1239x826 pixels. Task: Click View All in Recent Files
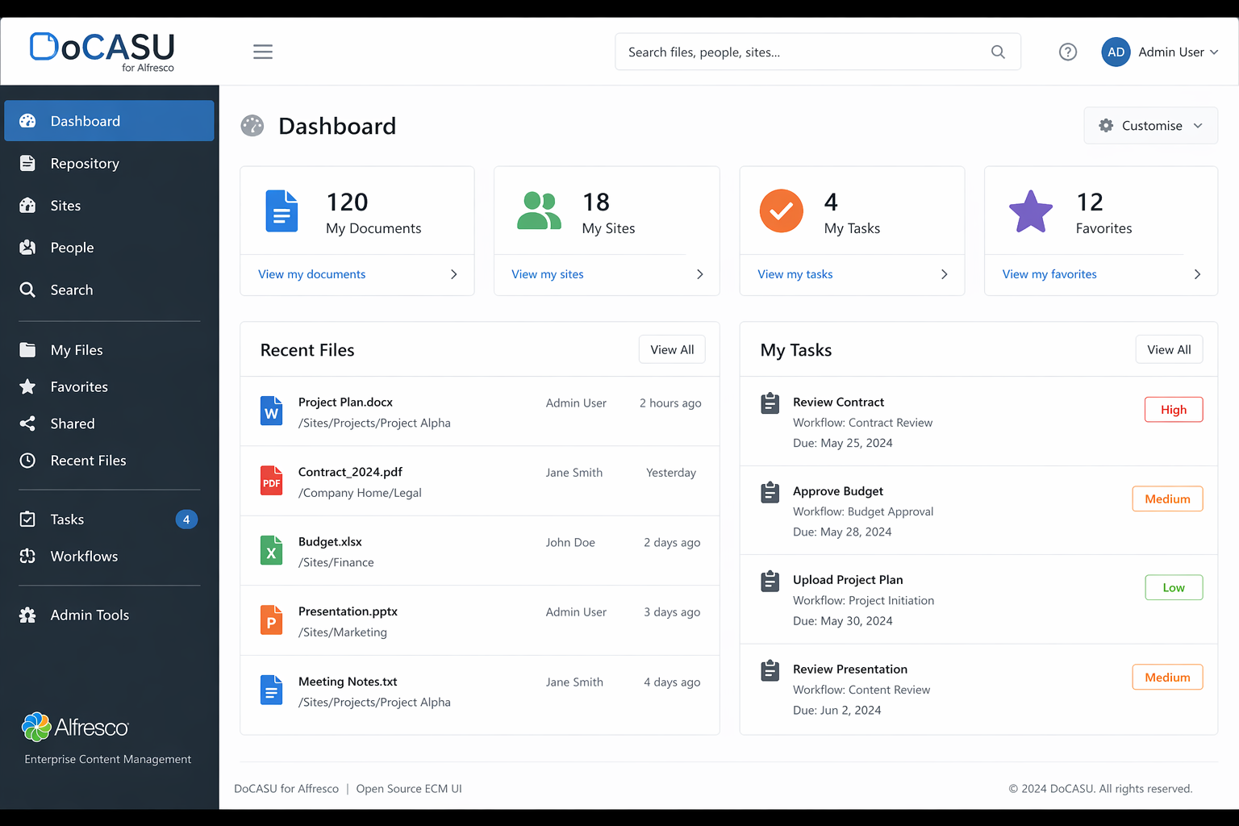[x=672, y=350]
